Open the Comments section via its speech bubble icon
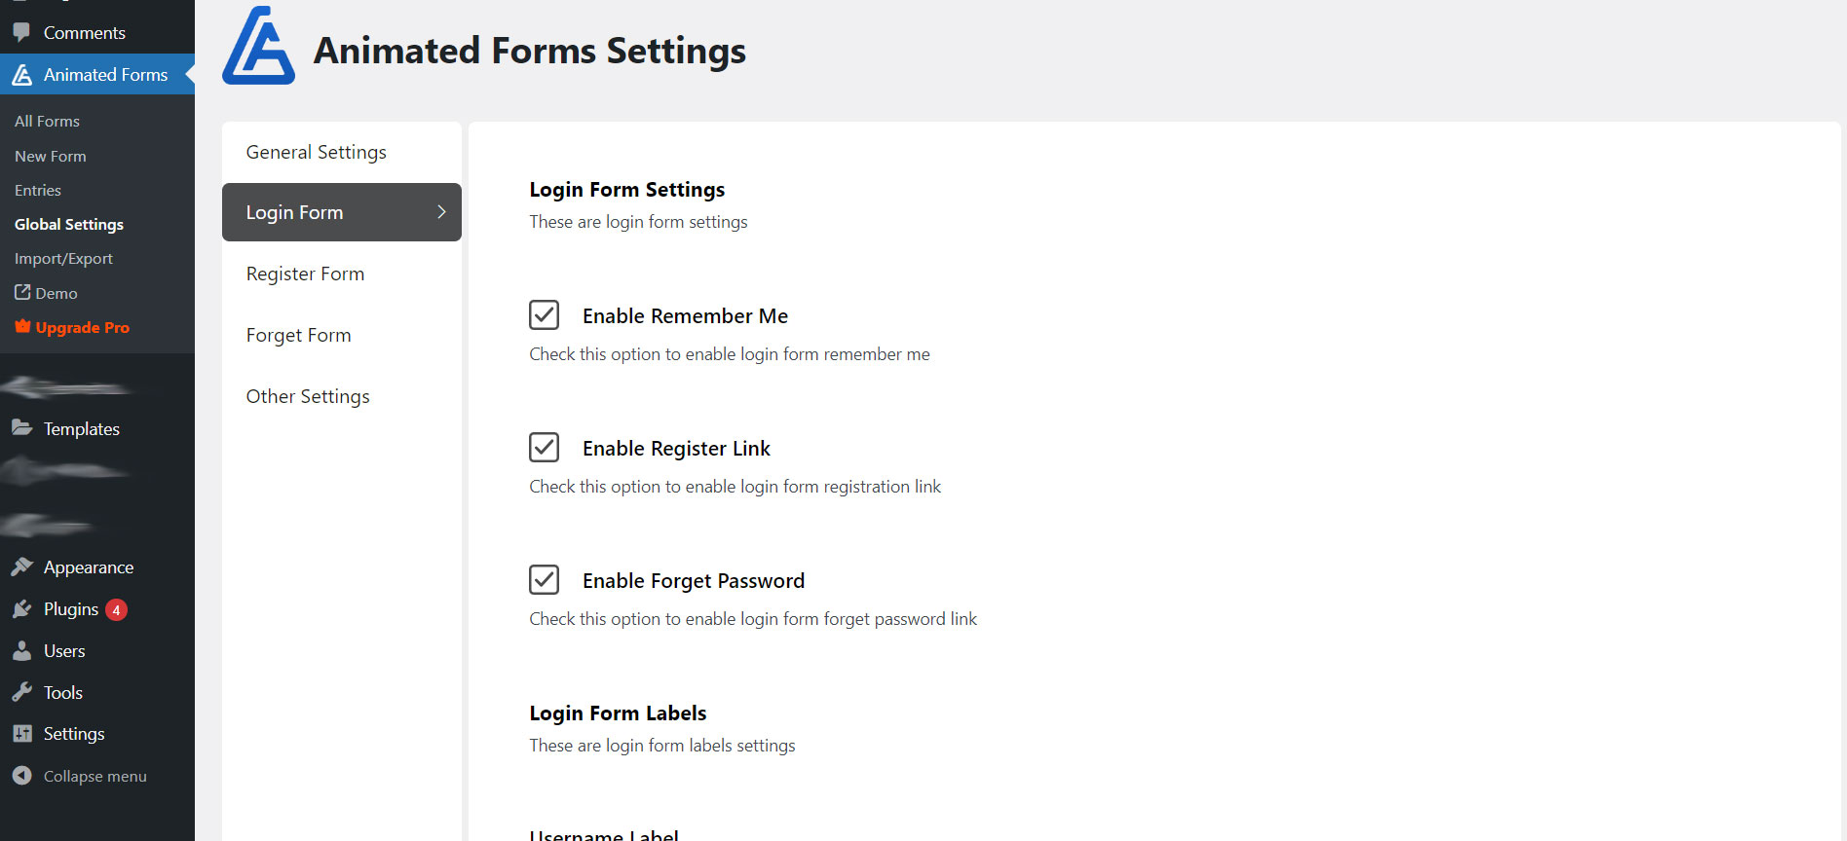Image resolution: width=1847 pixels, height=841 pixels. (x=21, y=31)
